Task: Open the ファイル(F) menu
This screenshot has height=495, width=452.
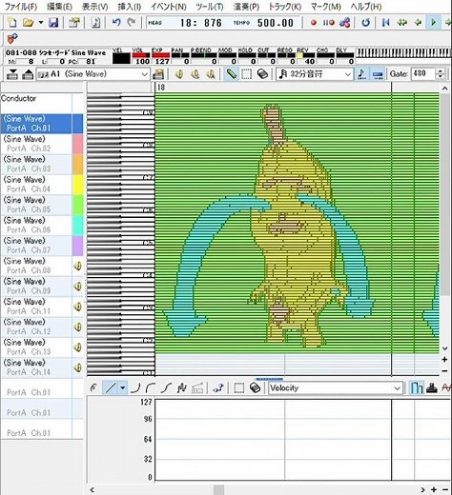Action: tap(21, 7)
